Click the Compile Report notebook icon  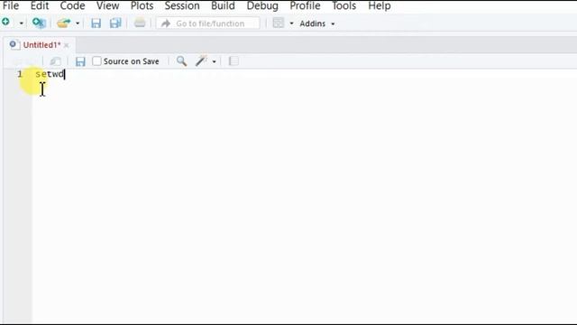(x=234, y=61)
